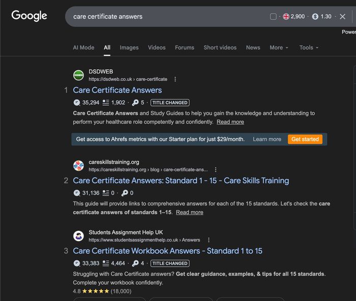Click the studentsassignmenthelp.co.uk › Answers URL
The height and width of the screenshot is (301, 356).
(x=144, y=240)
